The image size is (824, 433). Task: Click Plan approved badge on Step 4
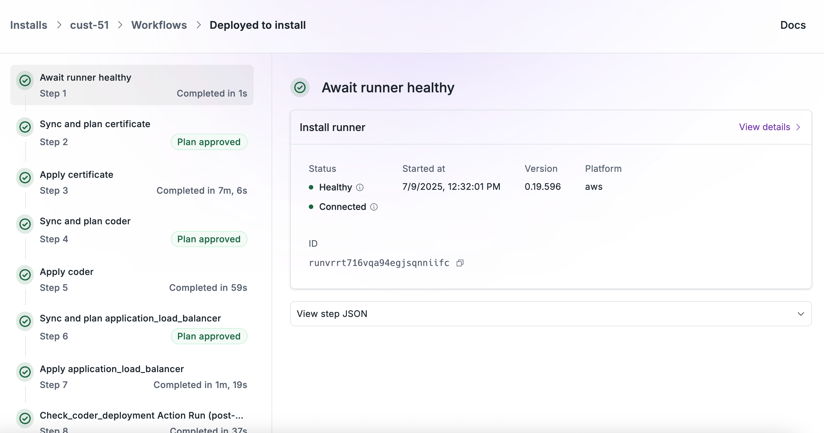pyautogui.click(x=209, y=239)
